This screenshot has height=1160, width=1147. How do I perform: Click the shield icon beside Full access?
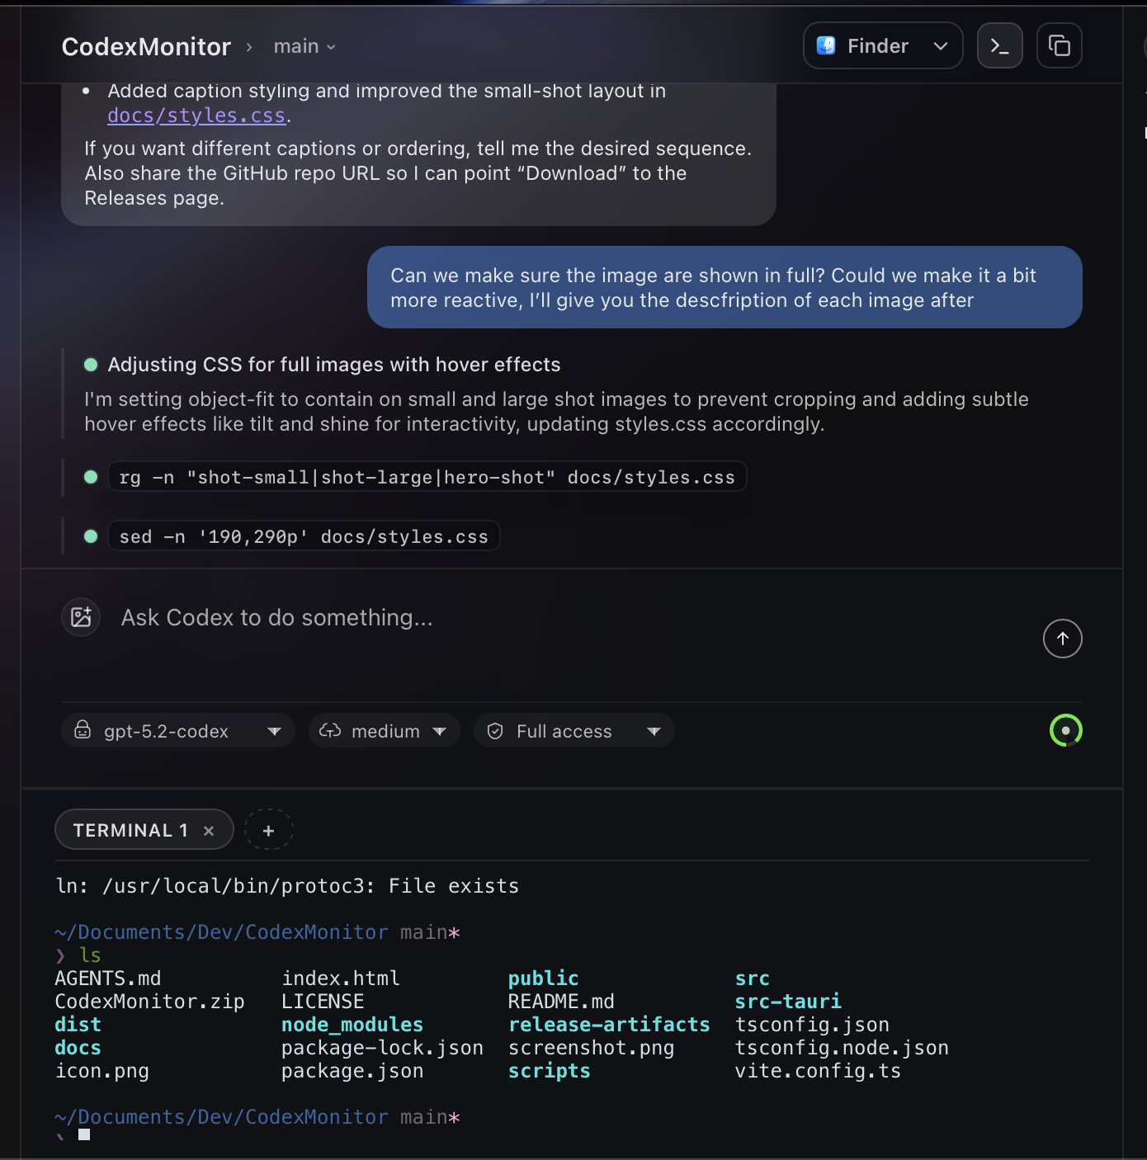(x=494, y=730)
